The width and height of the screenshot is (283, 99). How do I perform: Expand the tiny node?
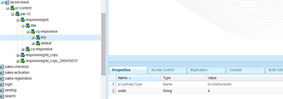33,38
